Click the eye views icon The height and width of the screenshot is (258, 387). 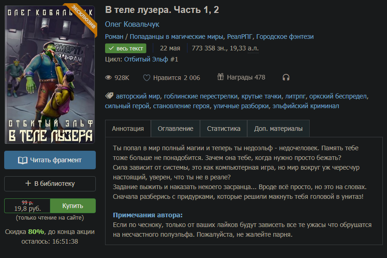point(108,78)
